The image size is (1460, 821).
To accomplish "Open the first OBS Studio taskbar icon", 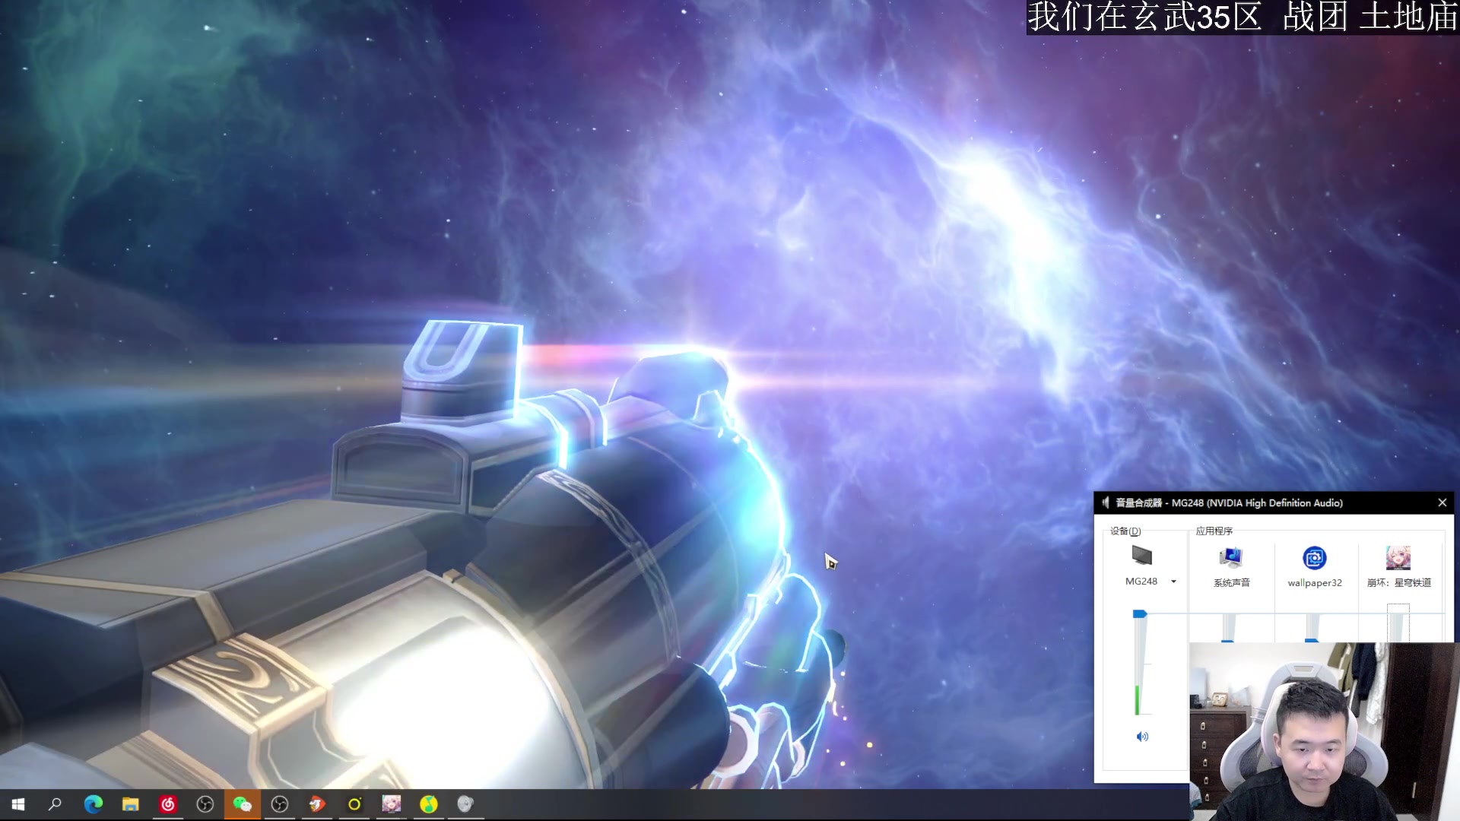I will pyautogui.click(x=205, y=804).
